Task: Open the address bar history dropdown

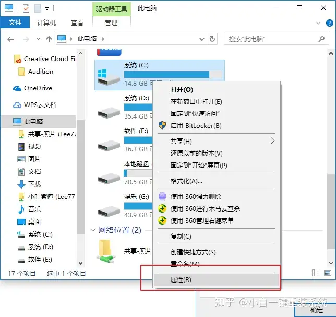Action: tap(201, 39)
